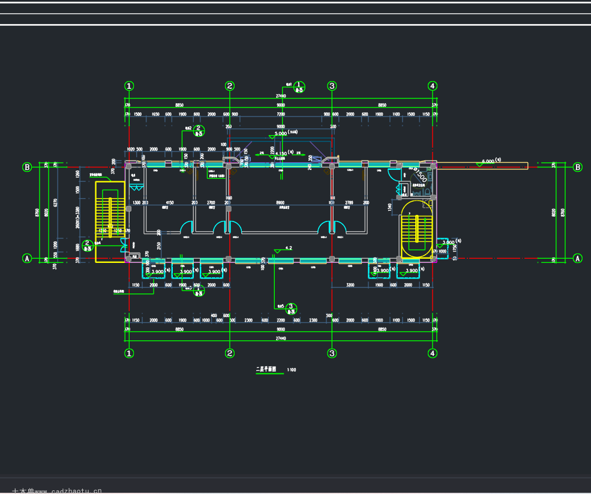Select the 1:100 scale label
Viewport: 591px width, 494px height.
point(292,370)
